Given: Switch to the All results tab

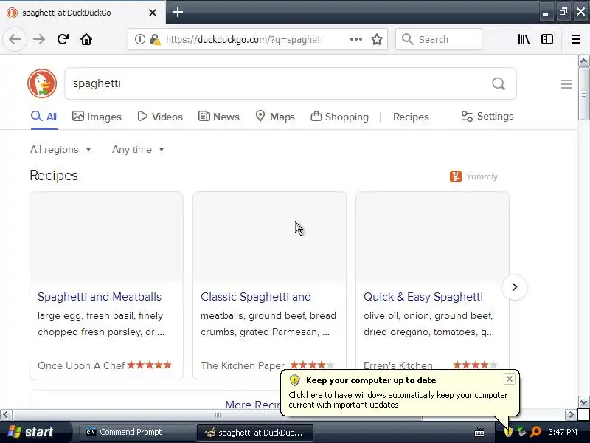Looking at the screenshot, I should click(44, 117).
